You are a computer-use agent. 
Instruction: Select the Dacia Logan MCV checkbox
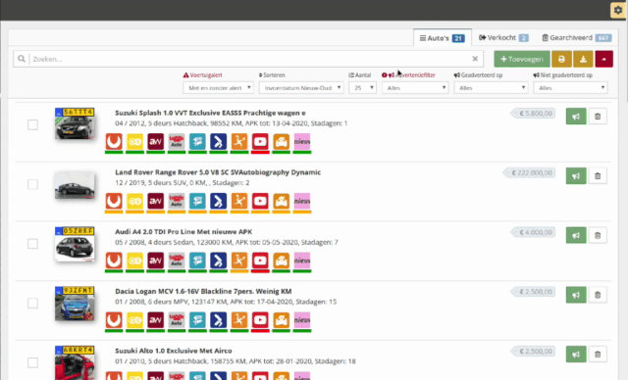coord(32,304)
